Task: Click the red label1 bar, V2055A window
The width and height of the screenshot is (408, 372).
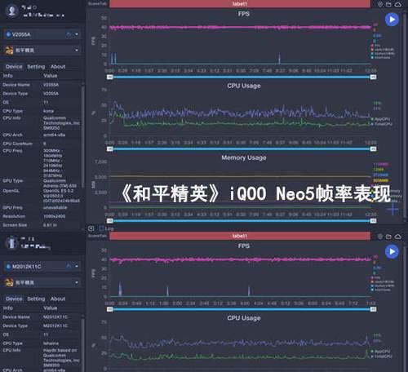Action: pos(240,4)
